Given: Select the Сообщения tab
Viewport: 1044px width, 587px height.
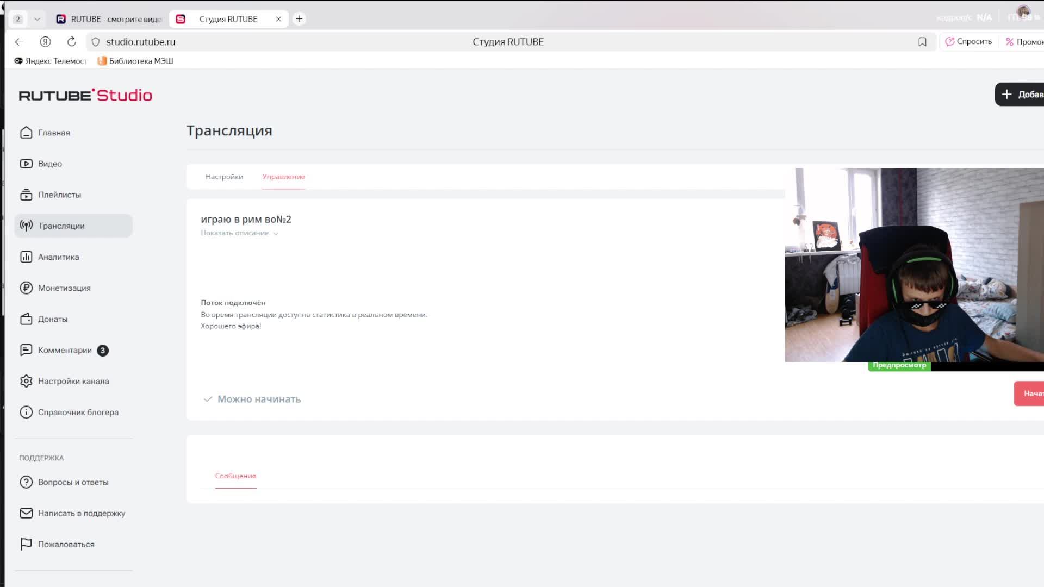Looking at the screenshot, I should coord(235,476).
